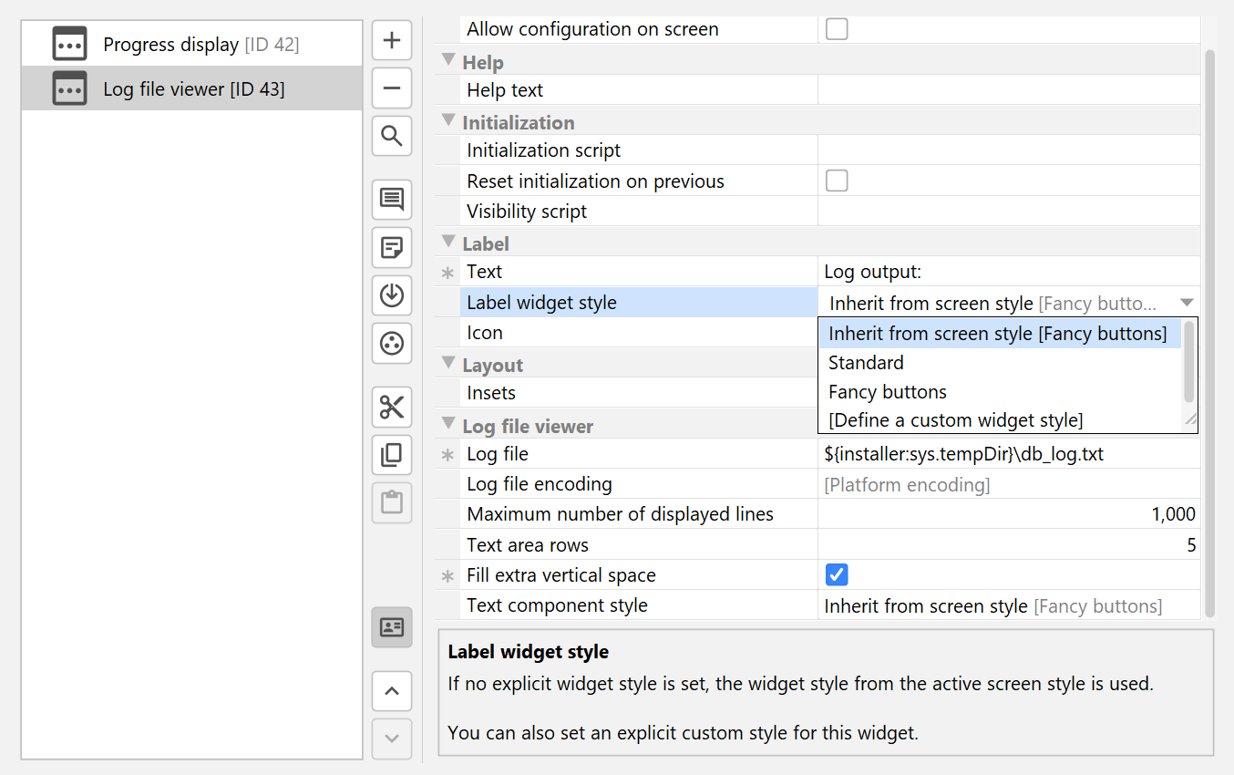Click the up arrow move button

pos(392,691)
